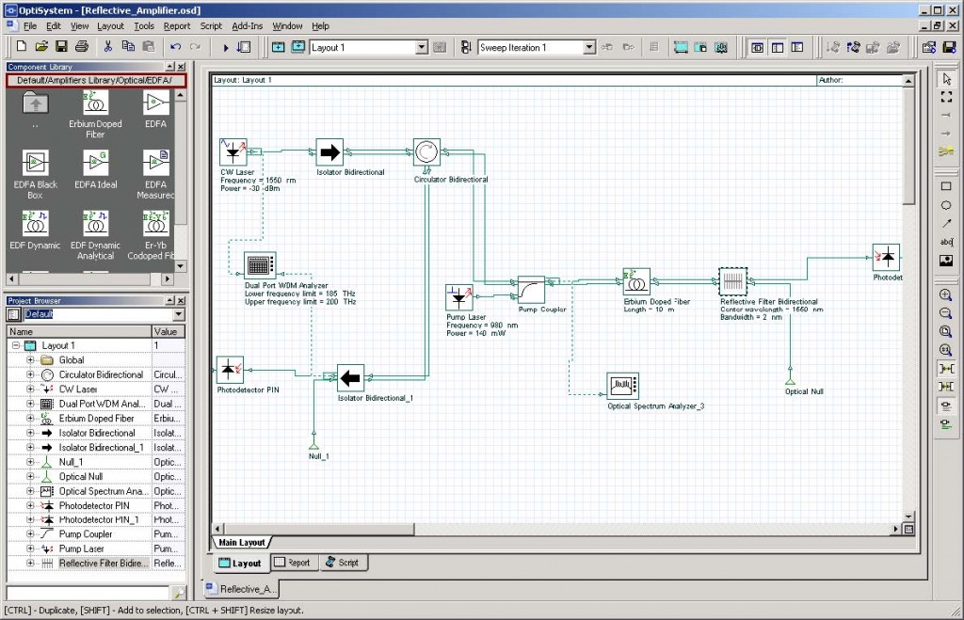Click the Isolator Bidirectional_1 component
Image resolution: width=964 pixels, height=620 pixels.
click(x=350, y=378)
